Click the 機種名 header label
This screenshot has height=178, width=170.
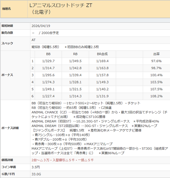coord(7,9)
